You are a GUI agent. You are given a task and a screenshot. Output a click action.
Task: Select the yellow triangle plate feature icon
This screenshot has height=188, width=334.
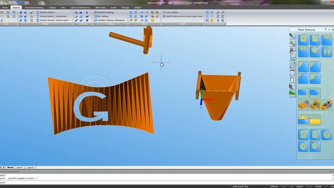click(303, 120)
